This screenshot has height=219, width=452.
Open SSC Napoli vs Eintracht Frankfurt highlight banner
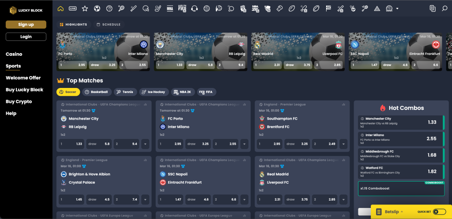tap(395, 51)
